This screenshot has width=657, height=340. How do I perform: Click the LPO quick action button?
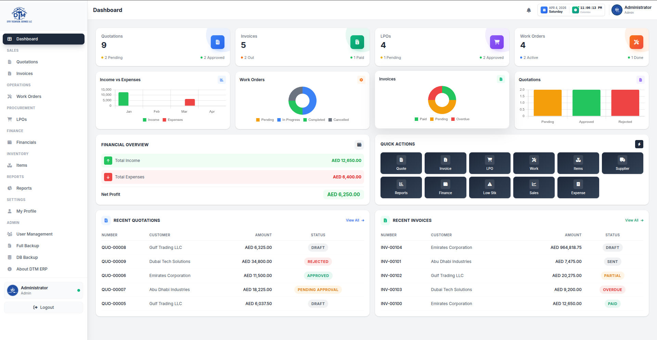(x=490, y=163)
